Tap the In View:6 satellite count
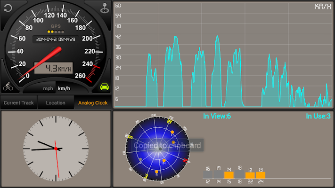Image resolution: width=335 pixels, height=188 pixels. (x=217, y=116)
